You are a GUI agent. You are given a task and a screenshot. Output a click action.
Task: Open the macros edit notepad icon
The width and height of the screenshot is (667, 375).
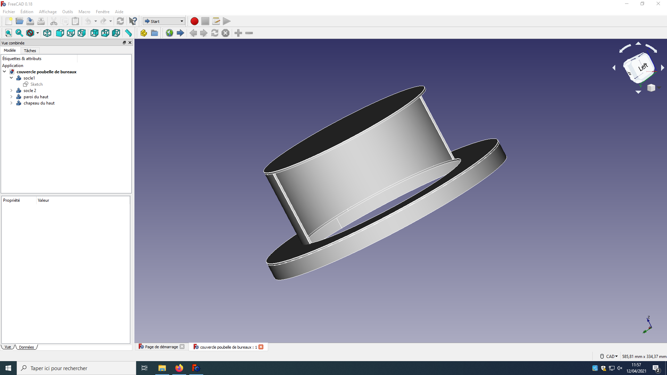tap(216, 22)
